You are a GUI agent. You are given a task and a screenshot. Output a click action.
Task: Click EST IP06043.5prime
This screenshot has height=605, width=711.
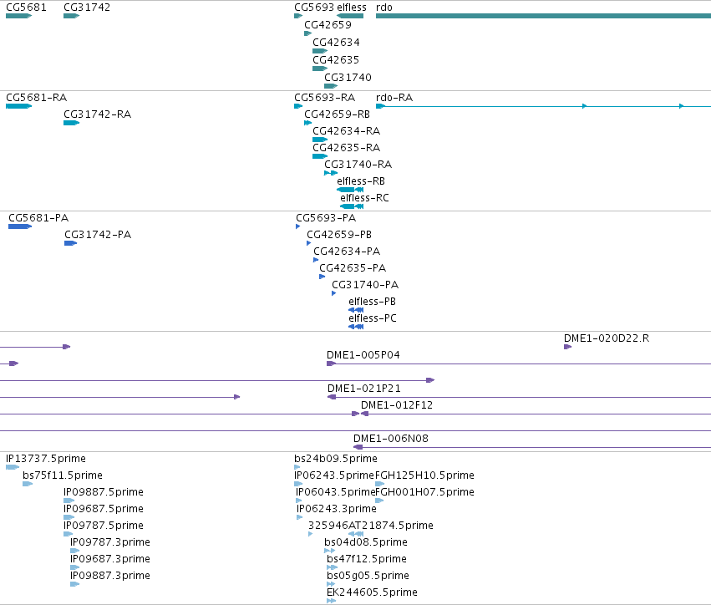click(x=336, y=493)
